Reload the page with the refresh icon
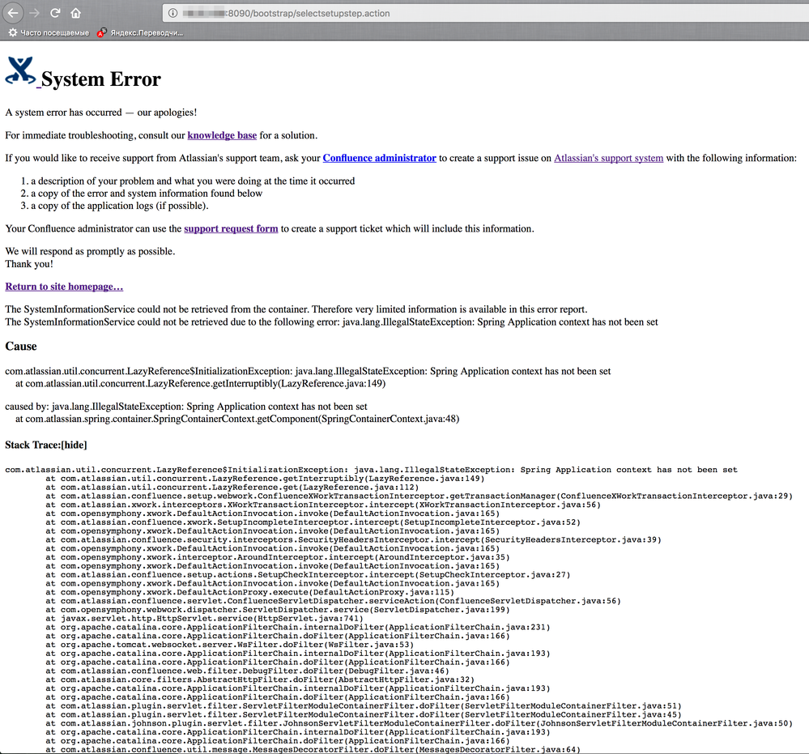The height and width of the screenshot is (754, 809). pyautogui.click(x=55, y=13)
